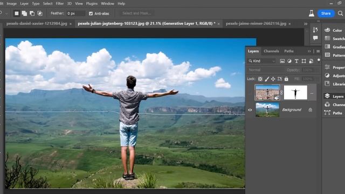Screen dimensions: 345x194
Task: Open the Layer menu
Action: tap(24, 4)
